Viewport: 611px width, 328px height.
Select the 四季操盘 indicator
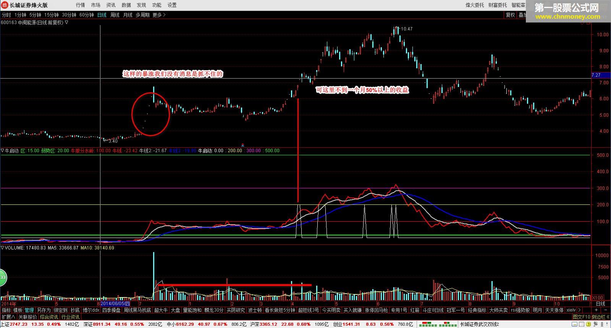(x=111, y=310)
